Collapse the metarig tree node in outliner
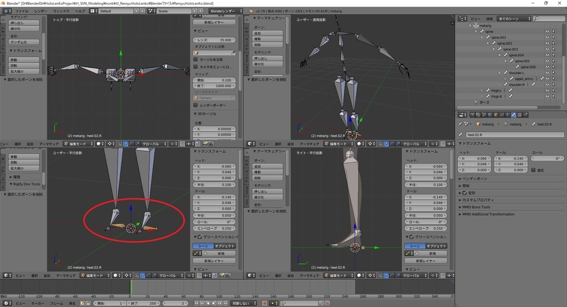The height and width of the screenshot is (307, 567). [x=470, y=25]
